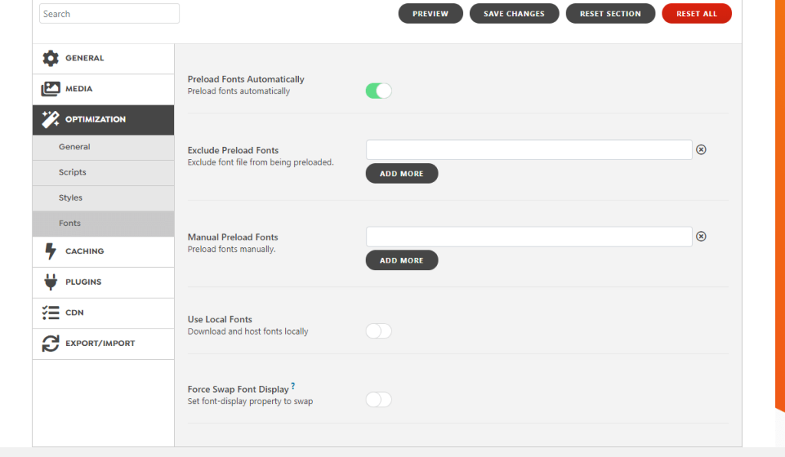This screenshot has height=457, width=785.
Task: Open the Force Swap Font Display help tooltip
Action: (x=293, y=386)
